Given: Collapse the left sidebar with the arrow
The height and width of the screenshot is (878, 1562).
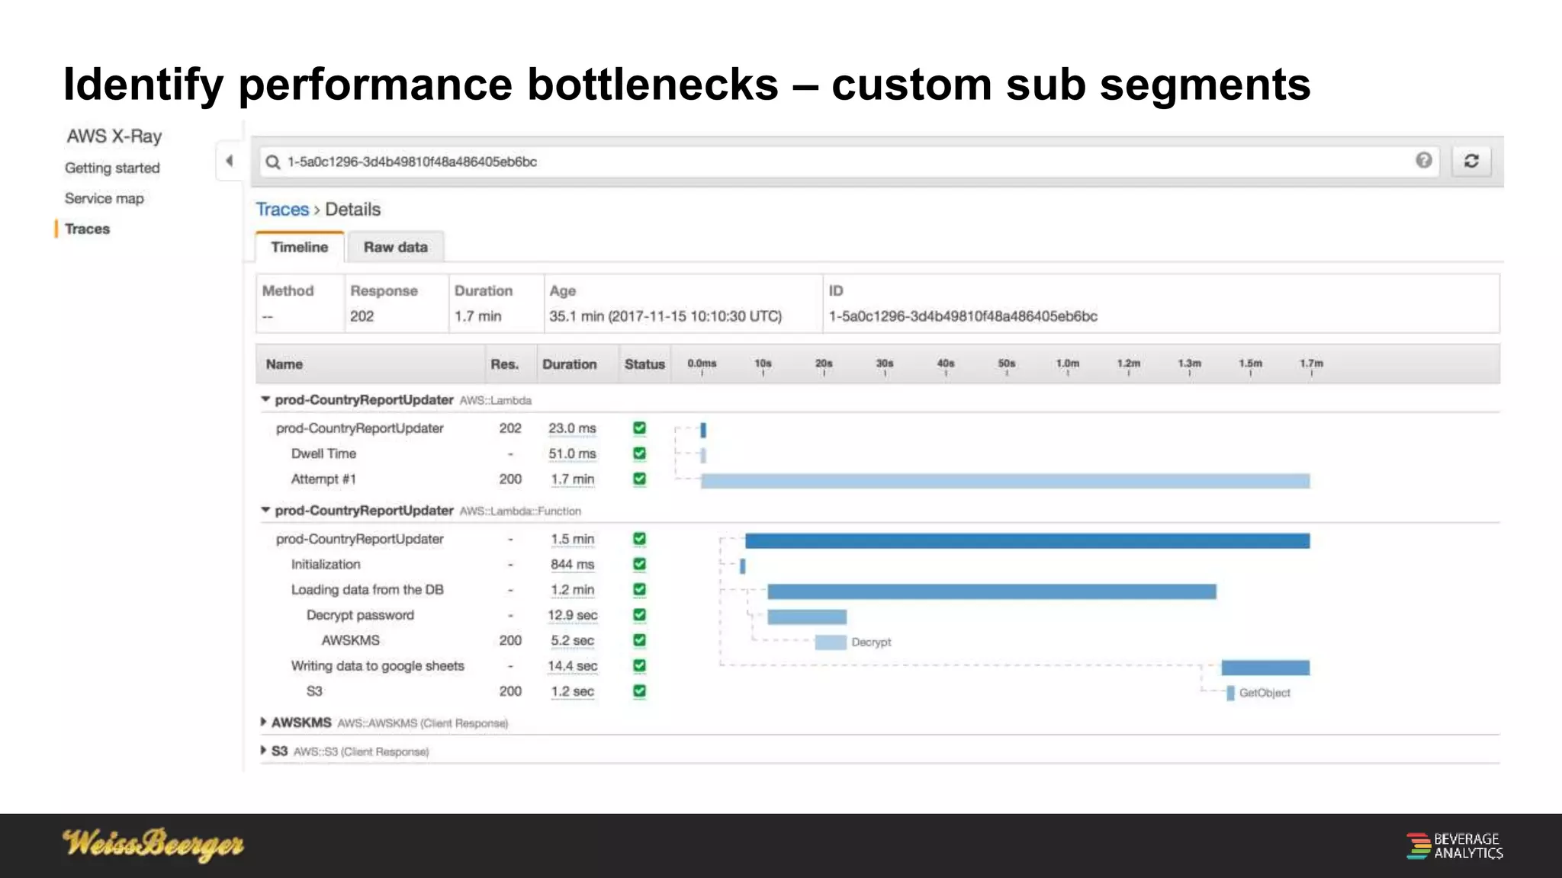Looking at the screenshot, I should [x=229, y=161].
